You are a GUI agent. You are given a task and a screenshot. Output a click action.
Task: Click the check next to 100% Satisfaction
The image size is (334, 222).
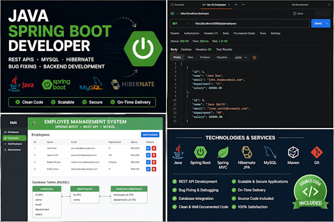[234, 207]
